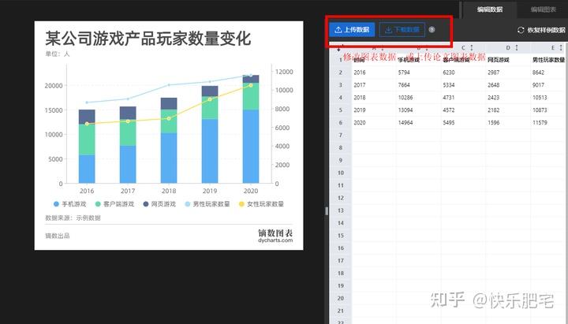Click the panel divider handle
This screenshot has height=324, width=568.
327,210
